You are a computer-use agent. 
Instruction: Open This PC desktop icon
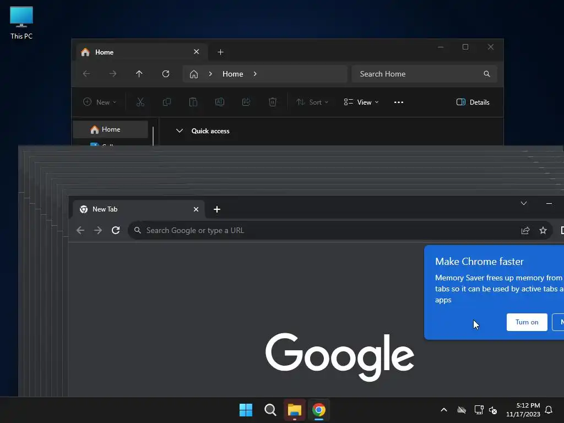(21, 23)
